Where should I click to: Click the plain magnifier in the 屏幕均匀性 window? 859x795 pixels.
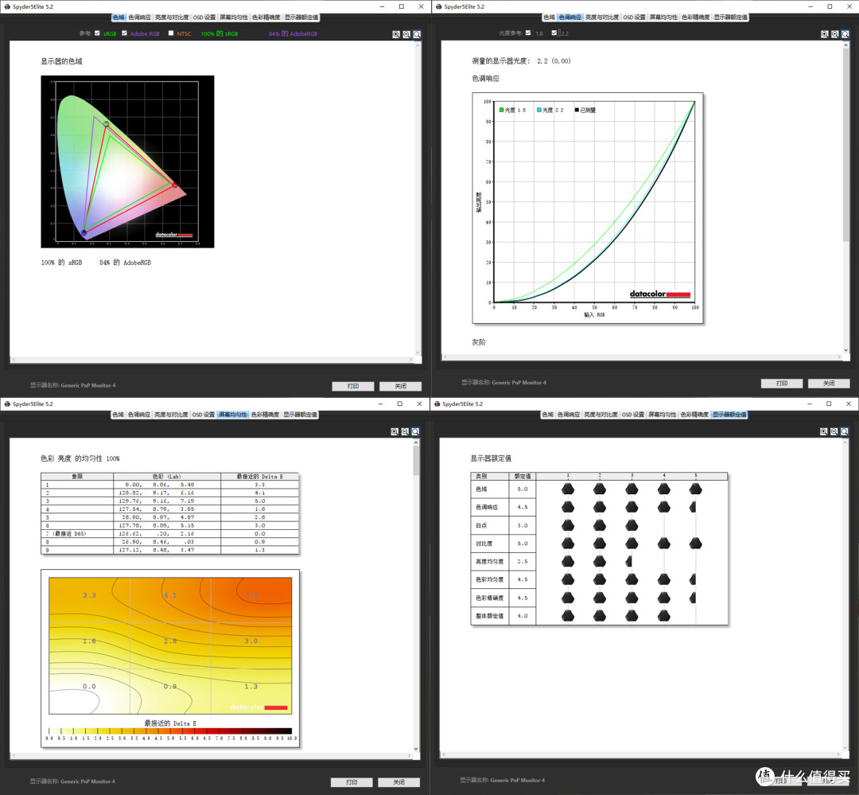(415, 431)
